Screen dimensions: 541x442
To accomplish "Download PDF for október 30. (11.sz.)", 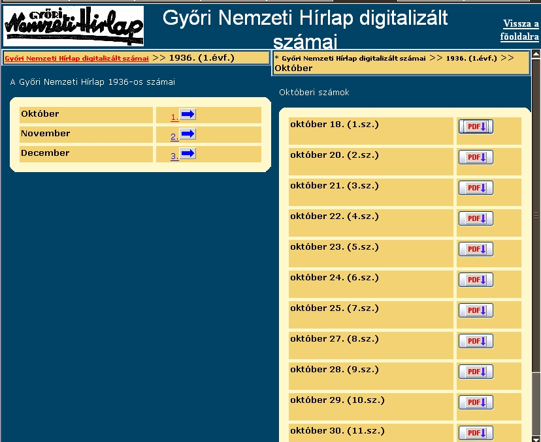I will [476, 433].
